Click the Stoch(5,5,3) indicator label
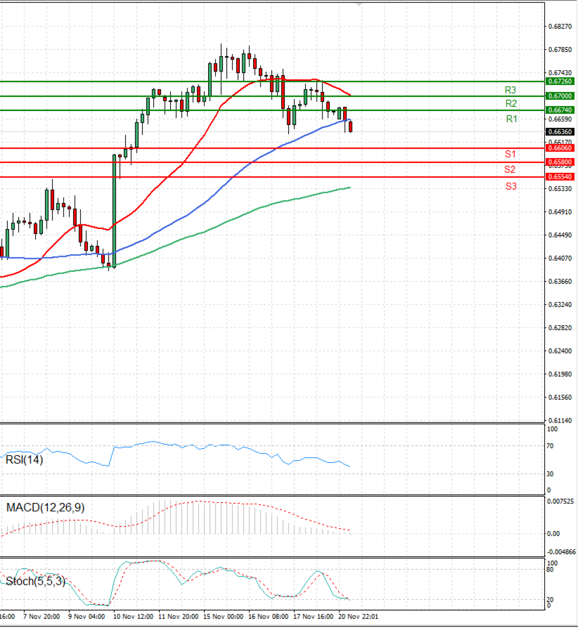 tap(35, 581)
